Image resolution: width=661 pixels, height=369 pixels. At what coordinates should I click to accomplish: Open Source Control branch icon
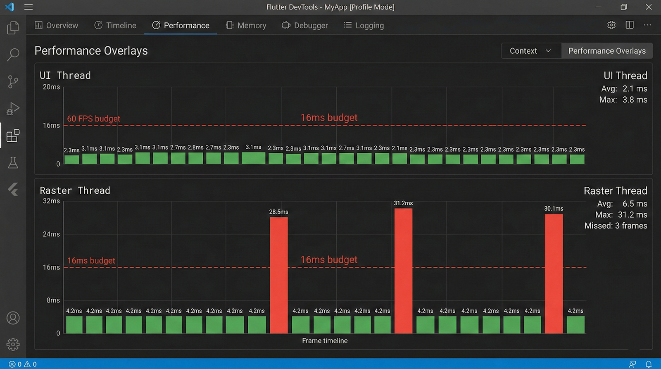tap(13, 81)
